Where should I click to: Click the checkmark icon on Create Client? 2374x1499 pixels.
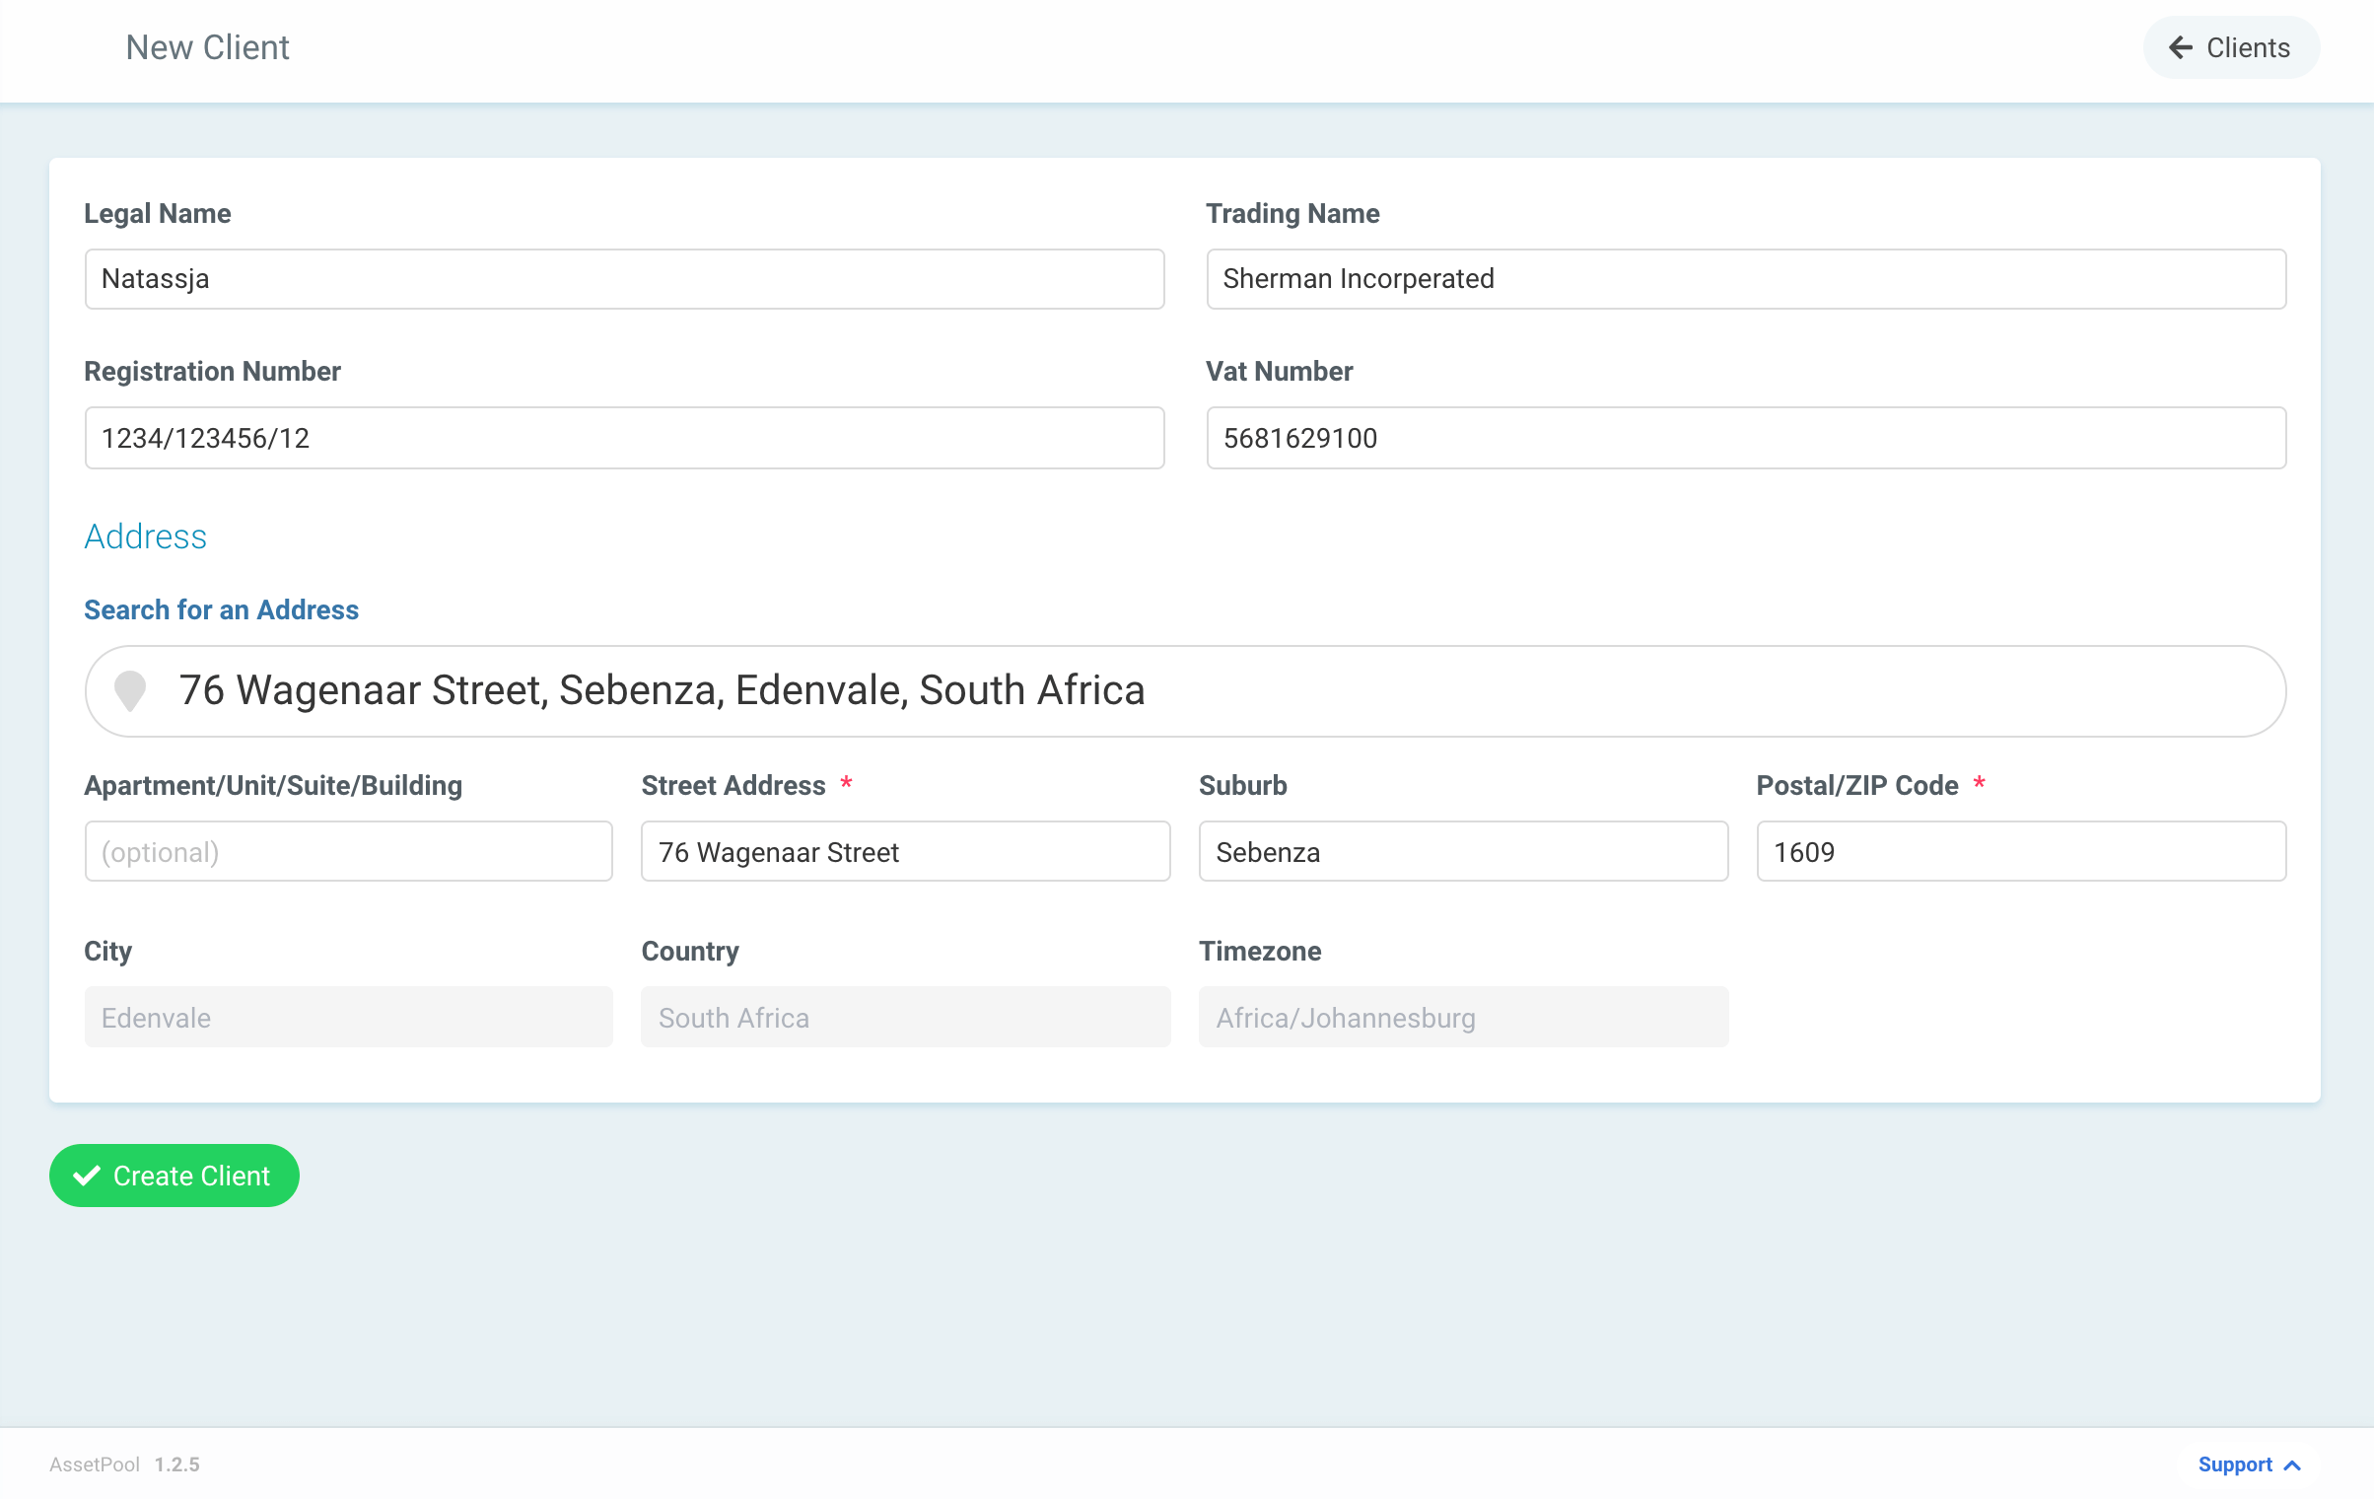(x=86, y=1176)
